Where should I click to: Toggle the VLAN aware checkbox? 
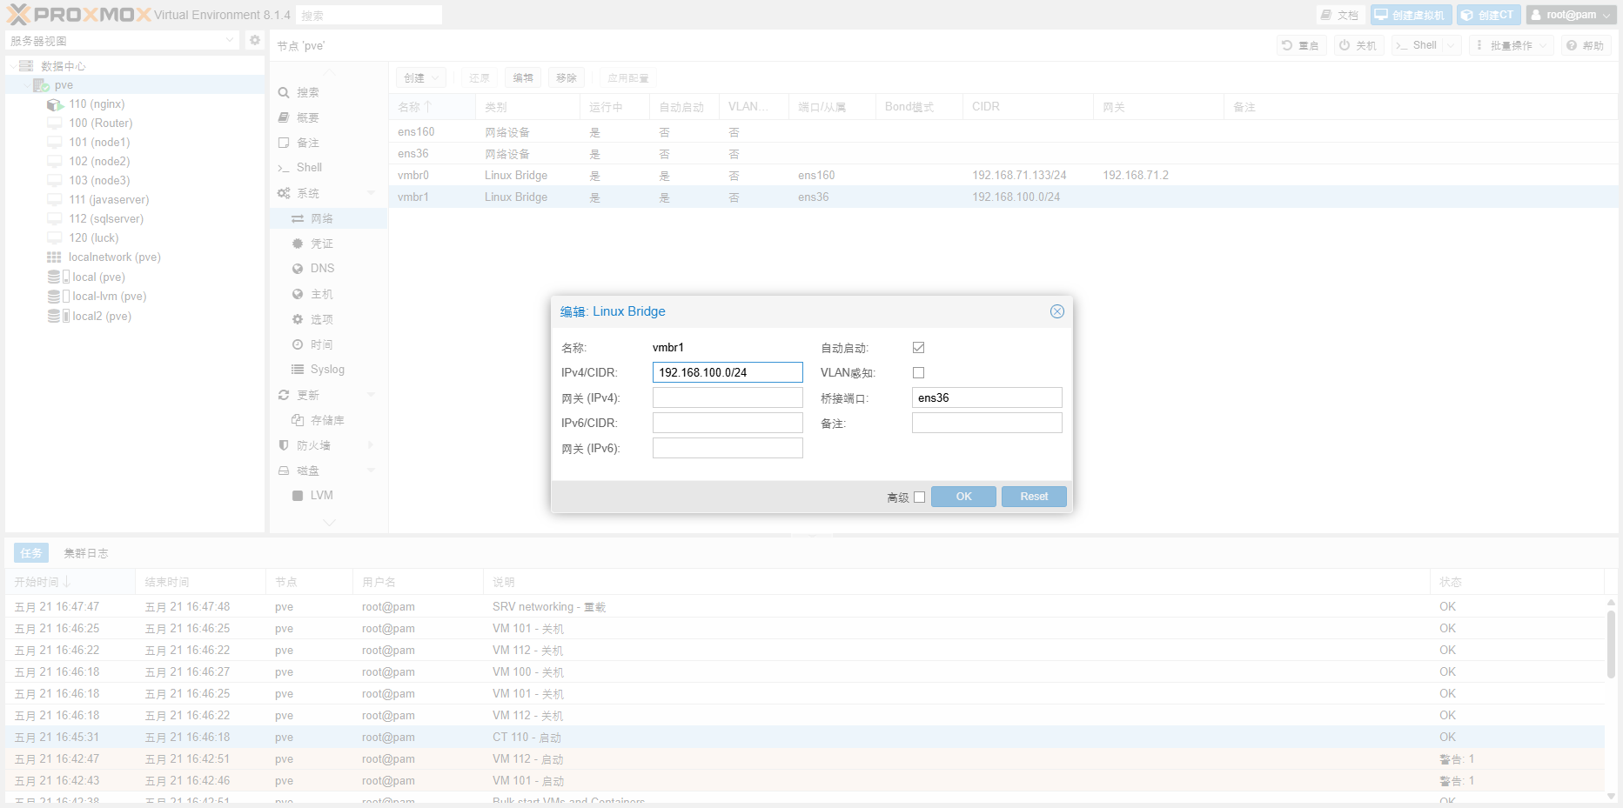918,373
